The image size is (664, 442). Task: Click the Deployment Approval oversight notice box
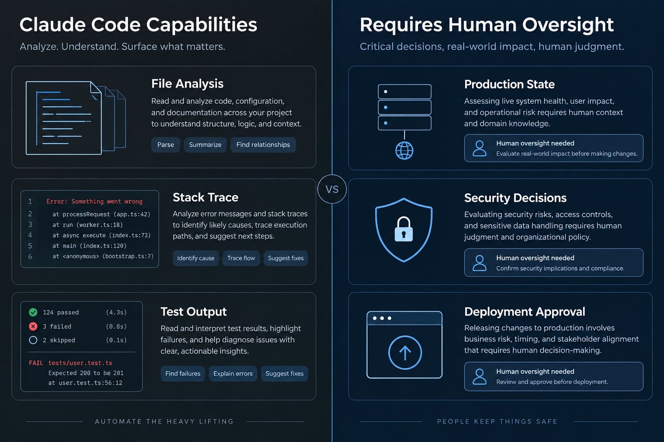(x=554, y=376)
